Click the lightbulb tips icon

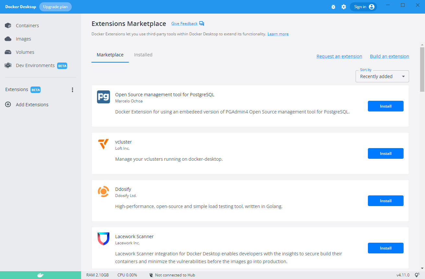(x=417, y=275)
